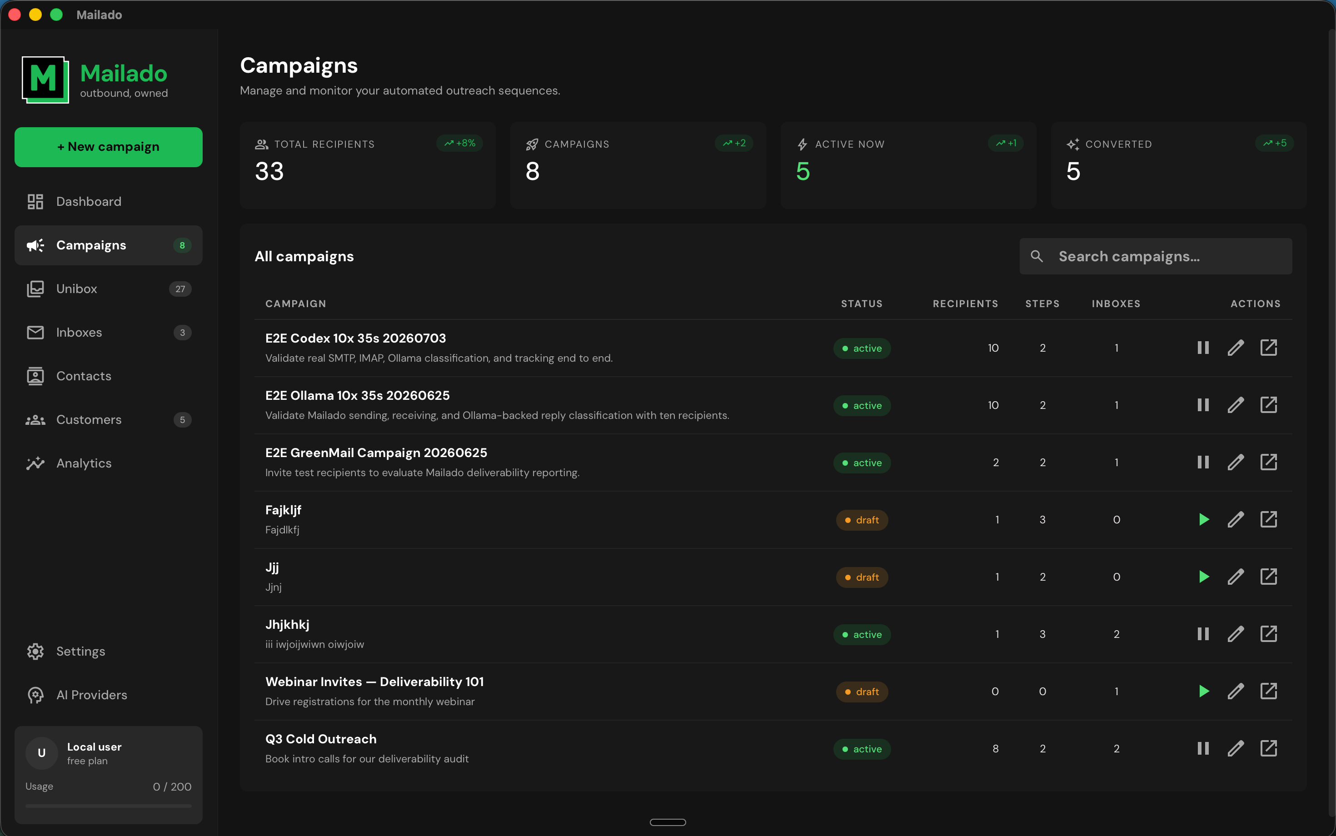Open E2E Ollama campaign external link icon
1336x836 pixels.
[1269, 405]
